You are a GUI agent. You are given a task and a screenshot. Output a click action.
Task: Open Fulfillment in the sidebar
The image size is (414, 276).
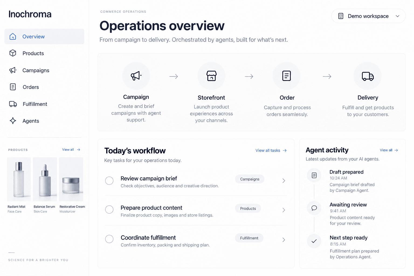[44, 104]
